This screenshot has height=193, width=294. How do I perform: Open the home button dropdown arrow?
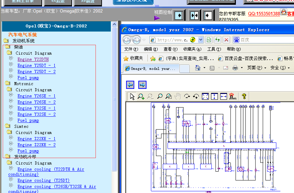pos(204,68)
